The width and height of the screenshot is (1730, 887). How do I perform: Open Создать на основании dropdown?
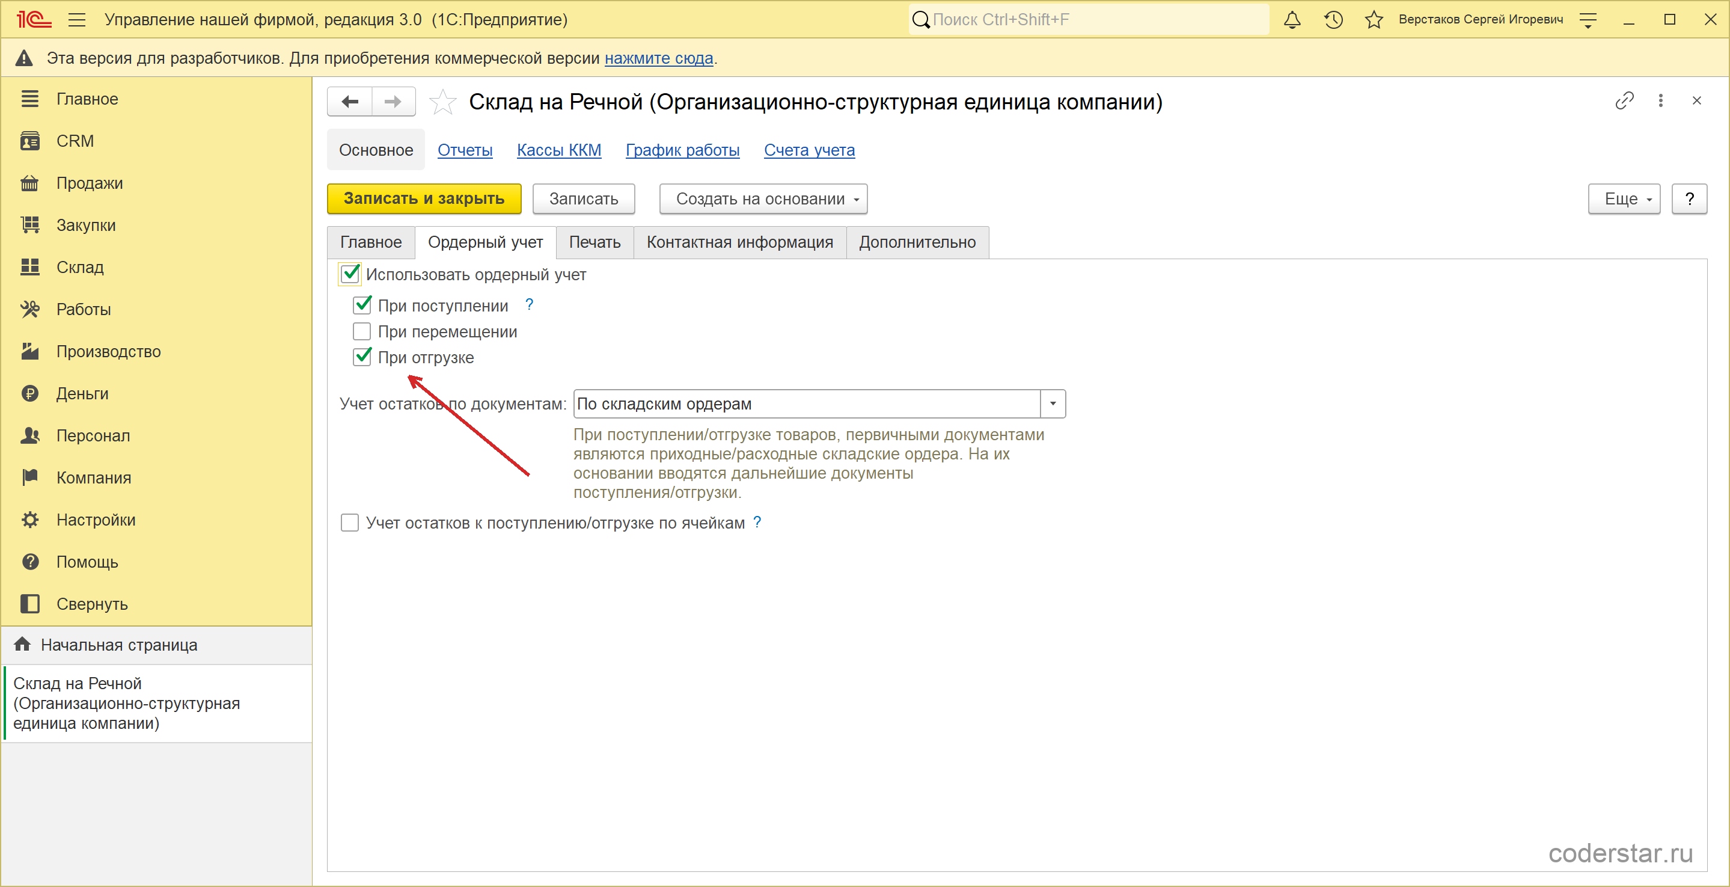[x=763, y=199]
